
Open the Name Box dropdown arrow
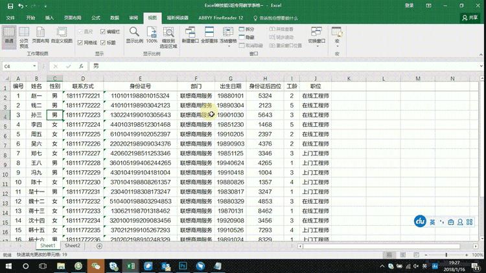click(34, 66)
